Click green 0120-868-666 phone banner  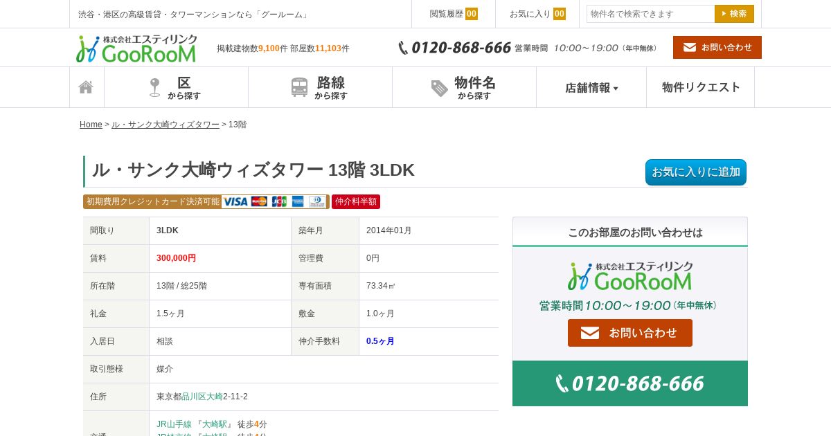pos(630,383)
